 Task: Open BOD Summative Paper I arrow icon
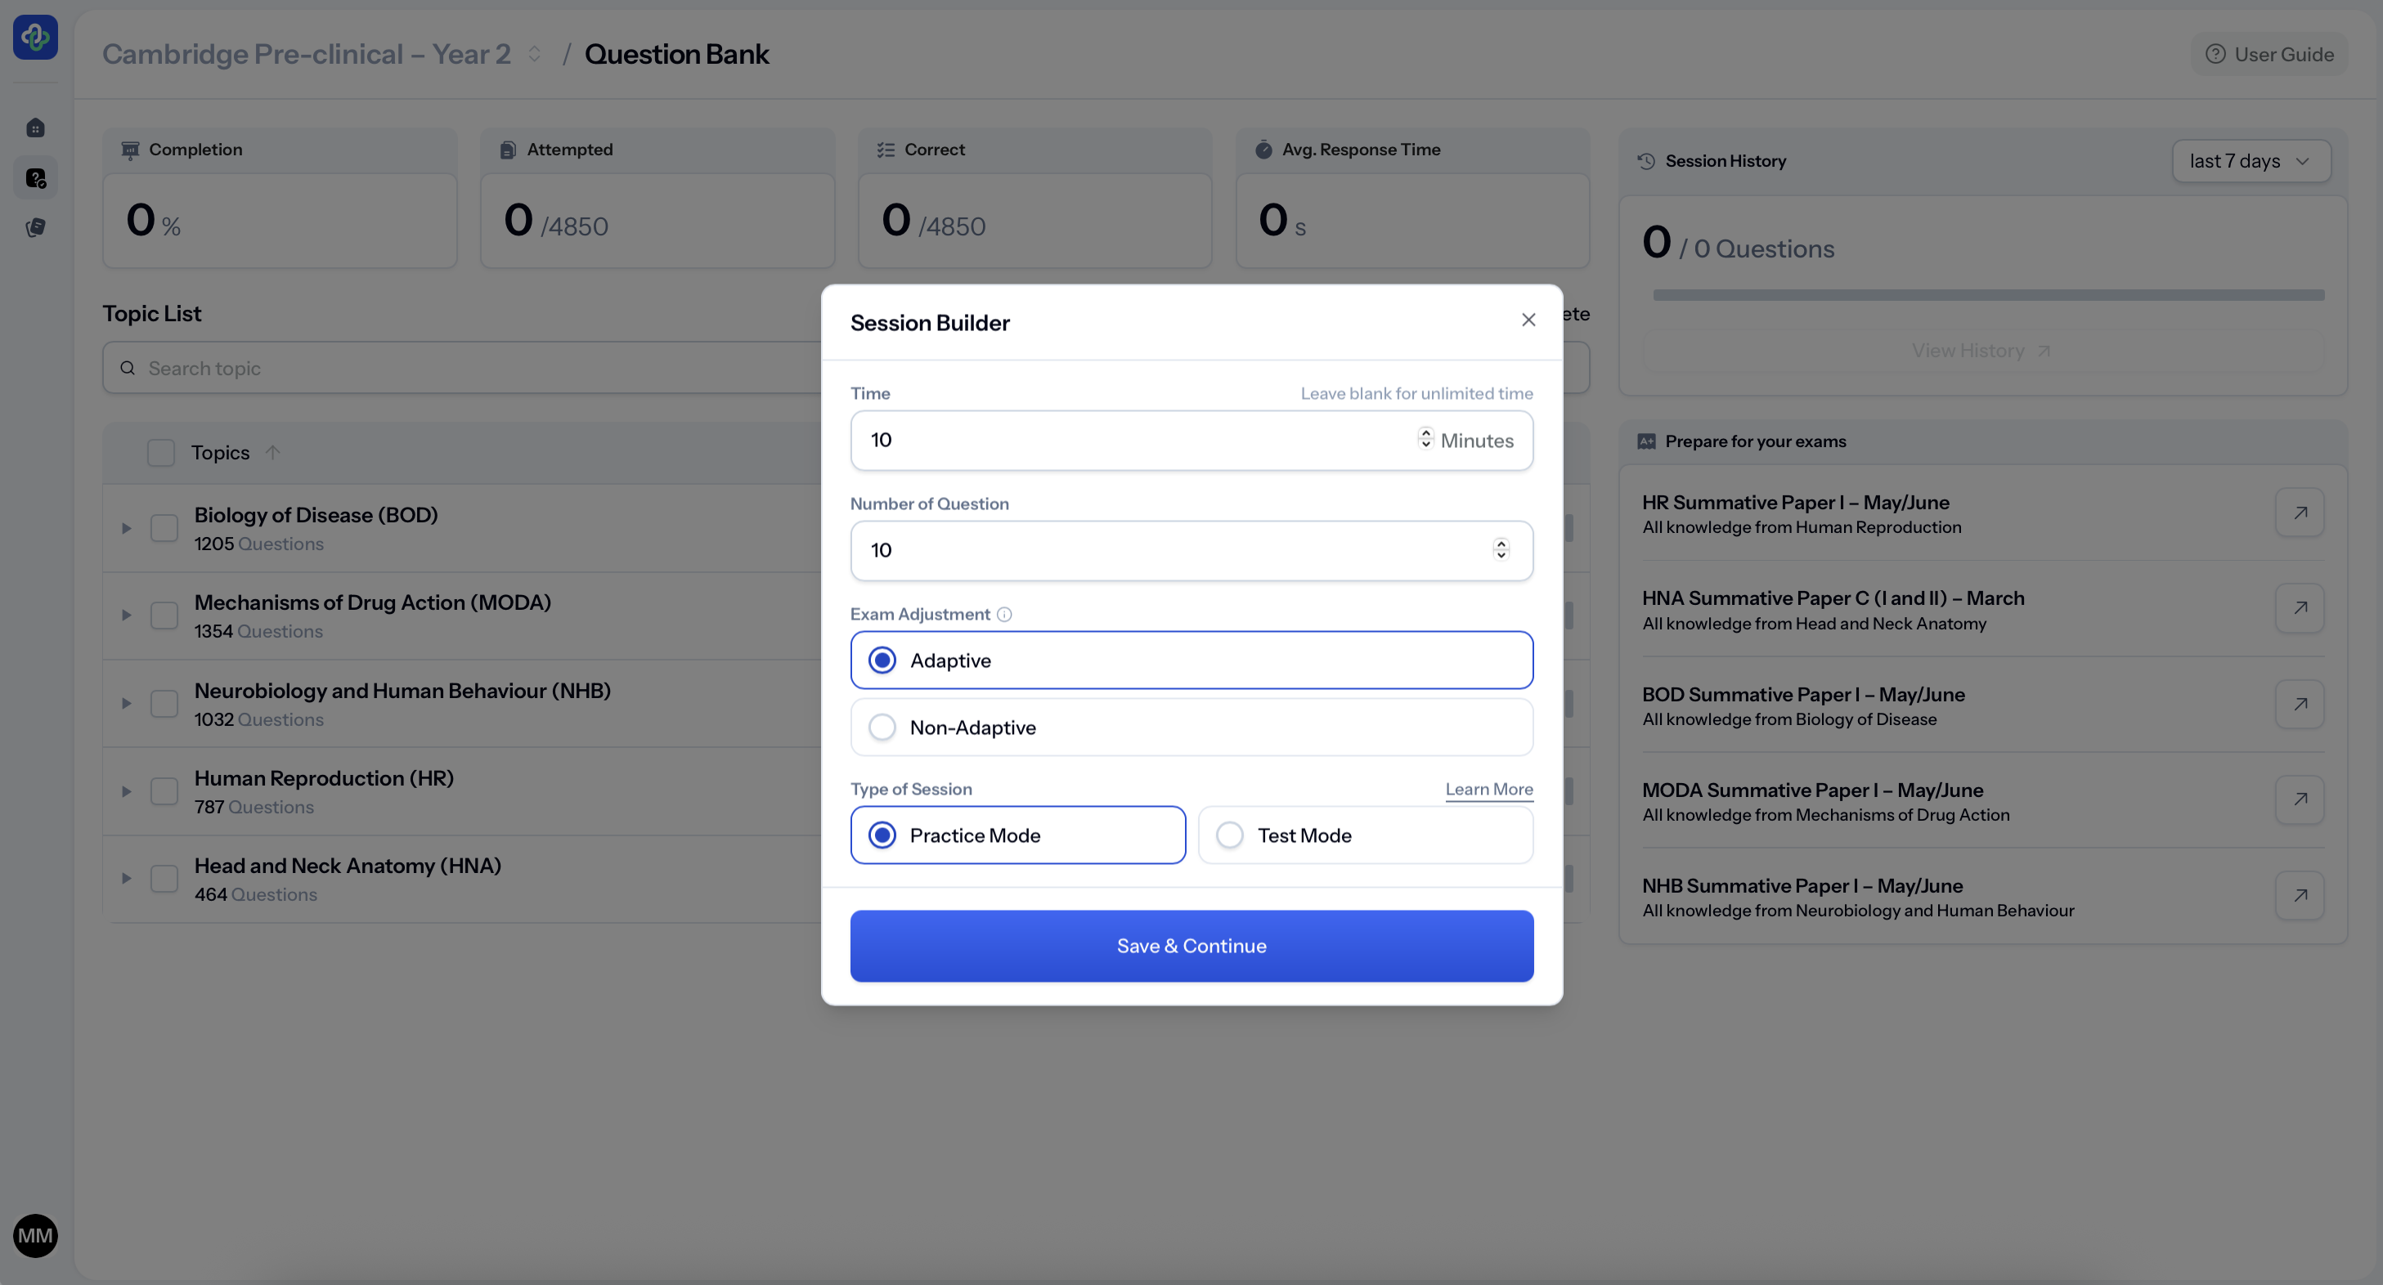click(2300, 705)
